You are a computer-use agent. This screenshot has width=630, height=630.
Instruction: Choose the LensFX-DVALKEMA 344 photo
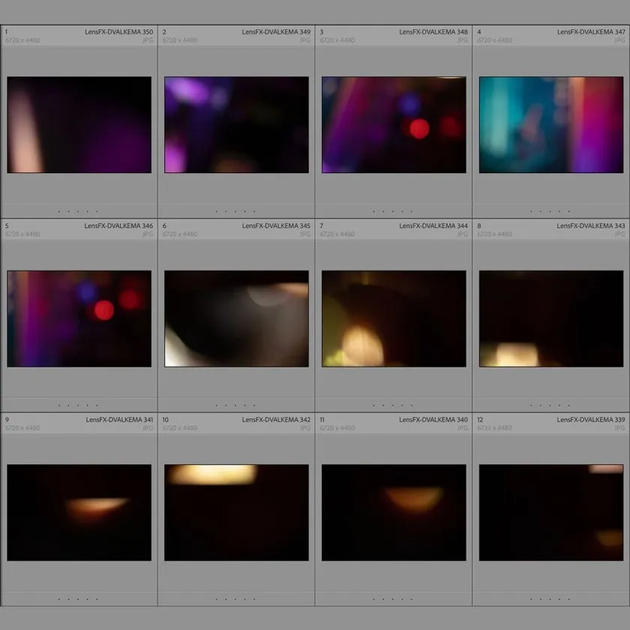pyautogui.click(x=394, y=319)
